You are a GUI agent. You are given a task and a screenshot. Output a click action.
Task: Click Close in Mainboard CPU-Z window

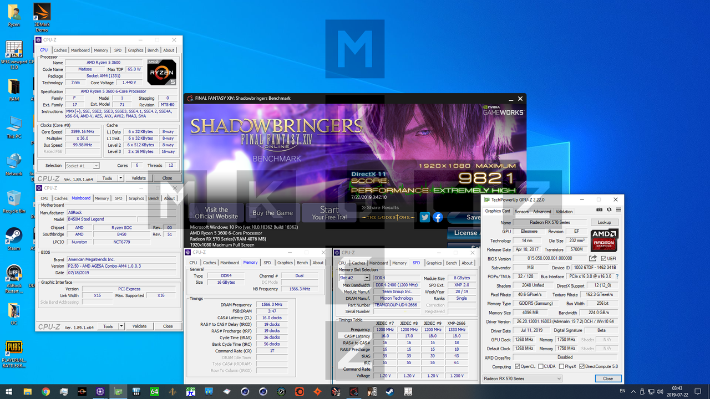(x=168, y=326)
